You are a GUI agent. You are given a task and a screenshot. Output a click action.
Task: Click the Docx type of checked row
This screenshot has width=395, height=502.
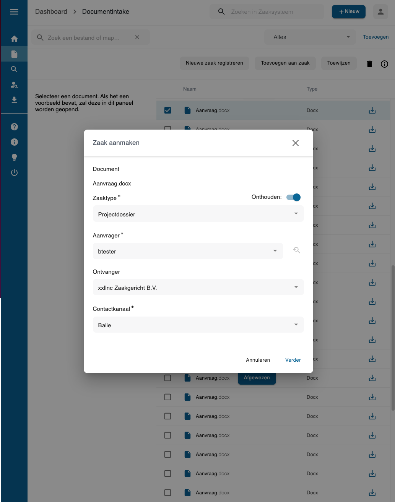312,110
